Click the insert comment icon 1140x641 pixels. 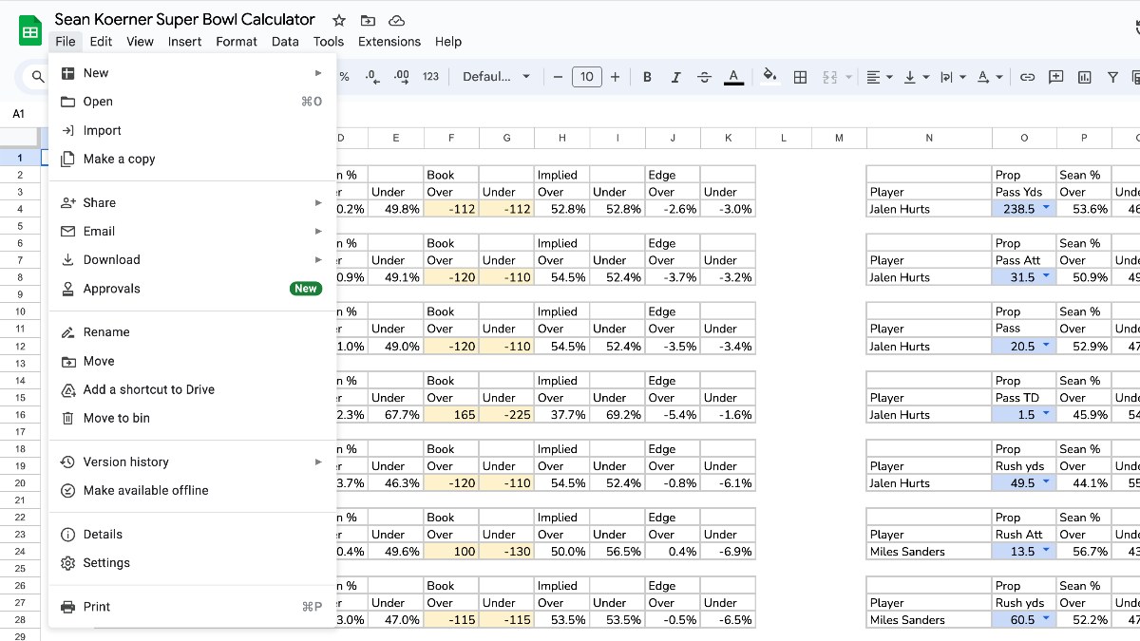pos(1055,77)
